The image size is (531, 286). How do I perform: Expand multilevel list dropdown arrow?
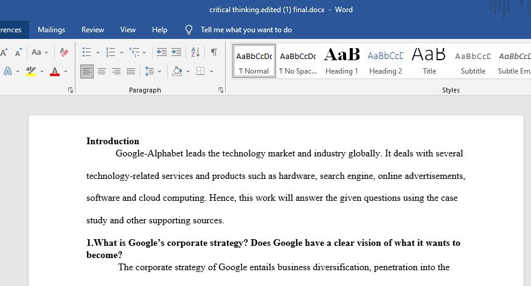point(144,52)
